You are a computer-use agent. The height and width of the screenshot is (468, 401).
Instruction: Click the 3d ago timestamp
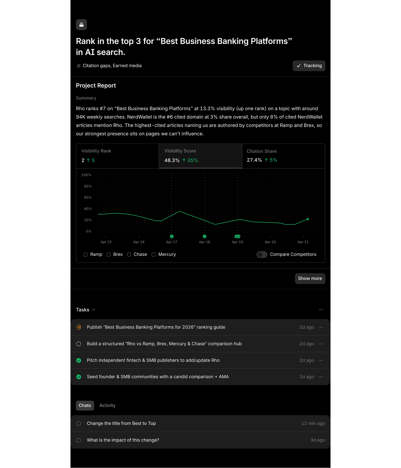[x=318, y=440]
